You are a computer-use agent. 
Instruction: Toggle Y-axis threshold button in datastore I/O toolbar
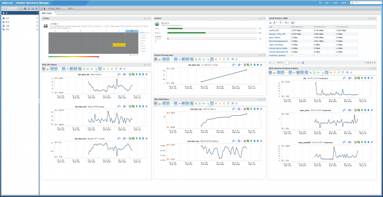coord(279,72)
